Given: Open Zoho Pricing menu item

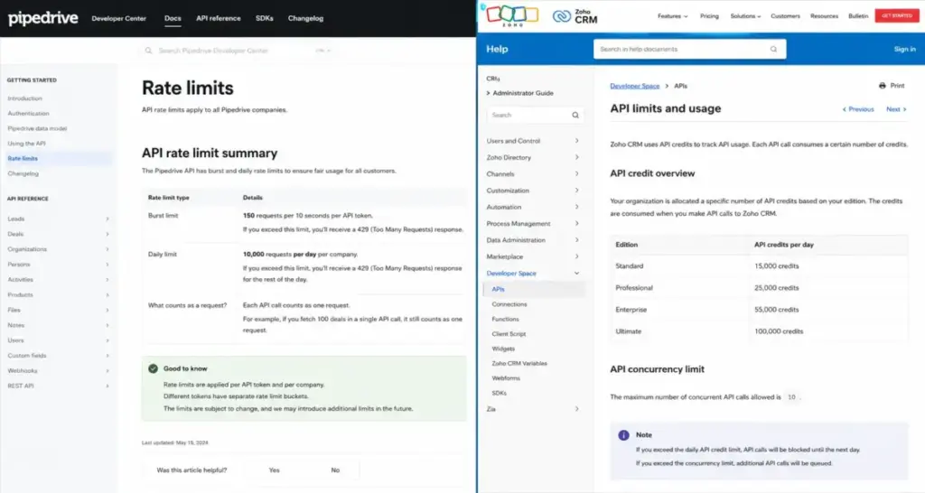Looking at the screenshot, I should (709, 16).
